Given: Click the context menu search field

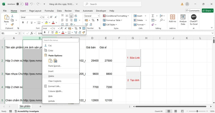Looking at the screenshot, I should 61,40.
